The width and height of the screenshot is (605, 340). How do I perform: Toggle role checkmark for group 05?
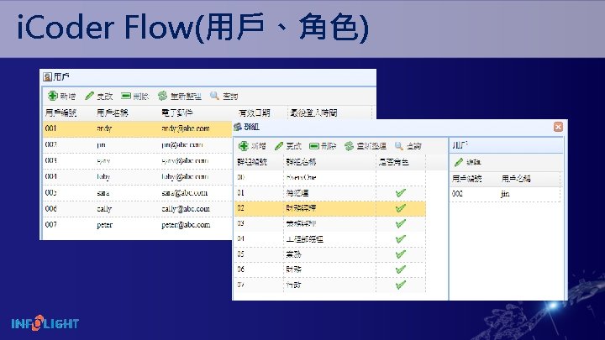401,254
